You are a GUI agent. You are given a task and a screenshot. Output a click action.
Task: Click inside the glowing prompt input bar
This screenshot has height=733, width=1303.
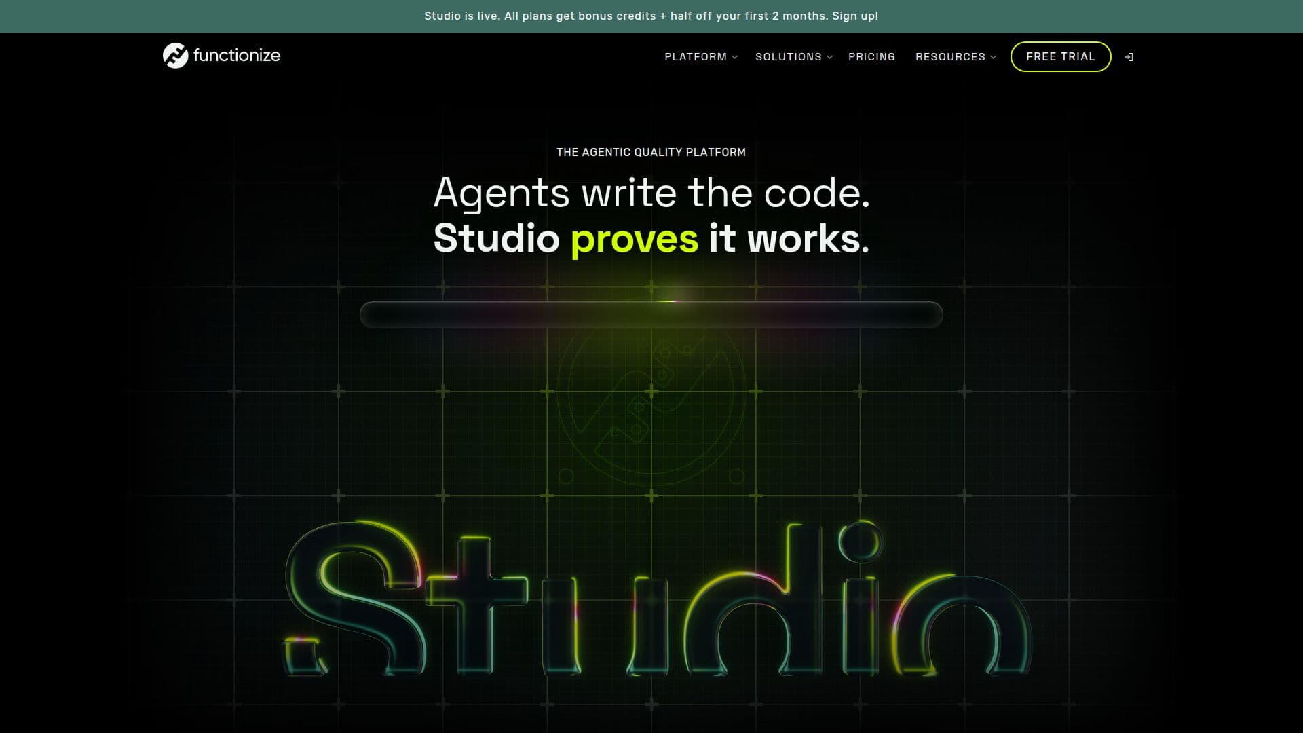click(651, 315)
